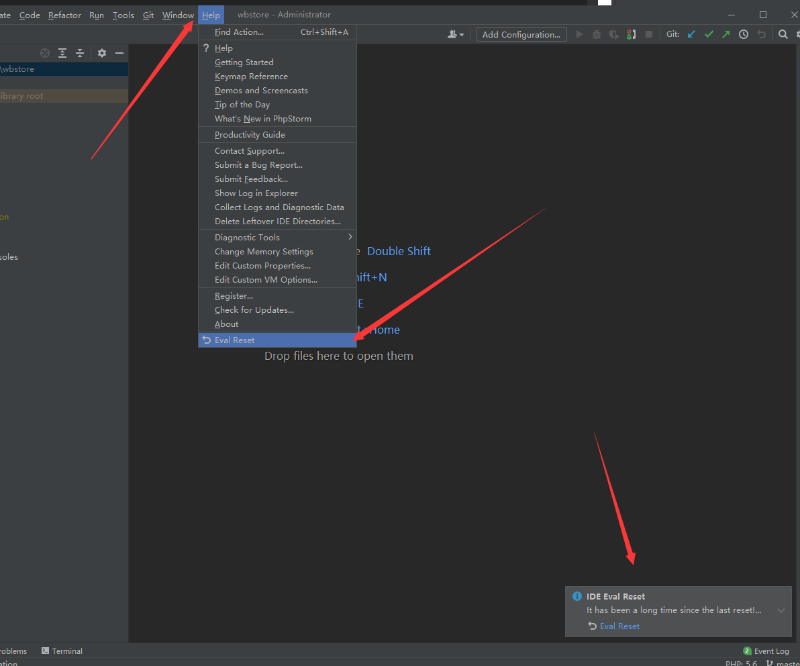Open the Terminal tool window tab
Viewport: 800px width, 666px height.
(62, 651)
